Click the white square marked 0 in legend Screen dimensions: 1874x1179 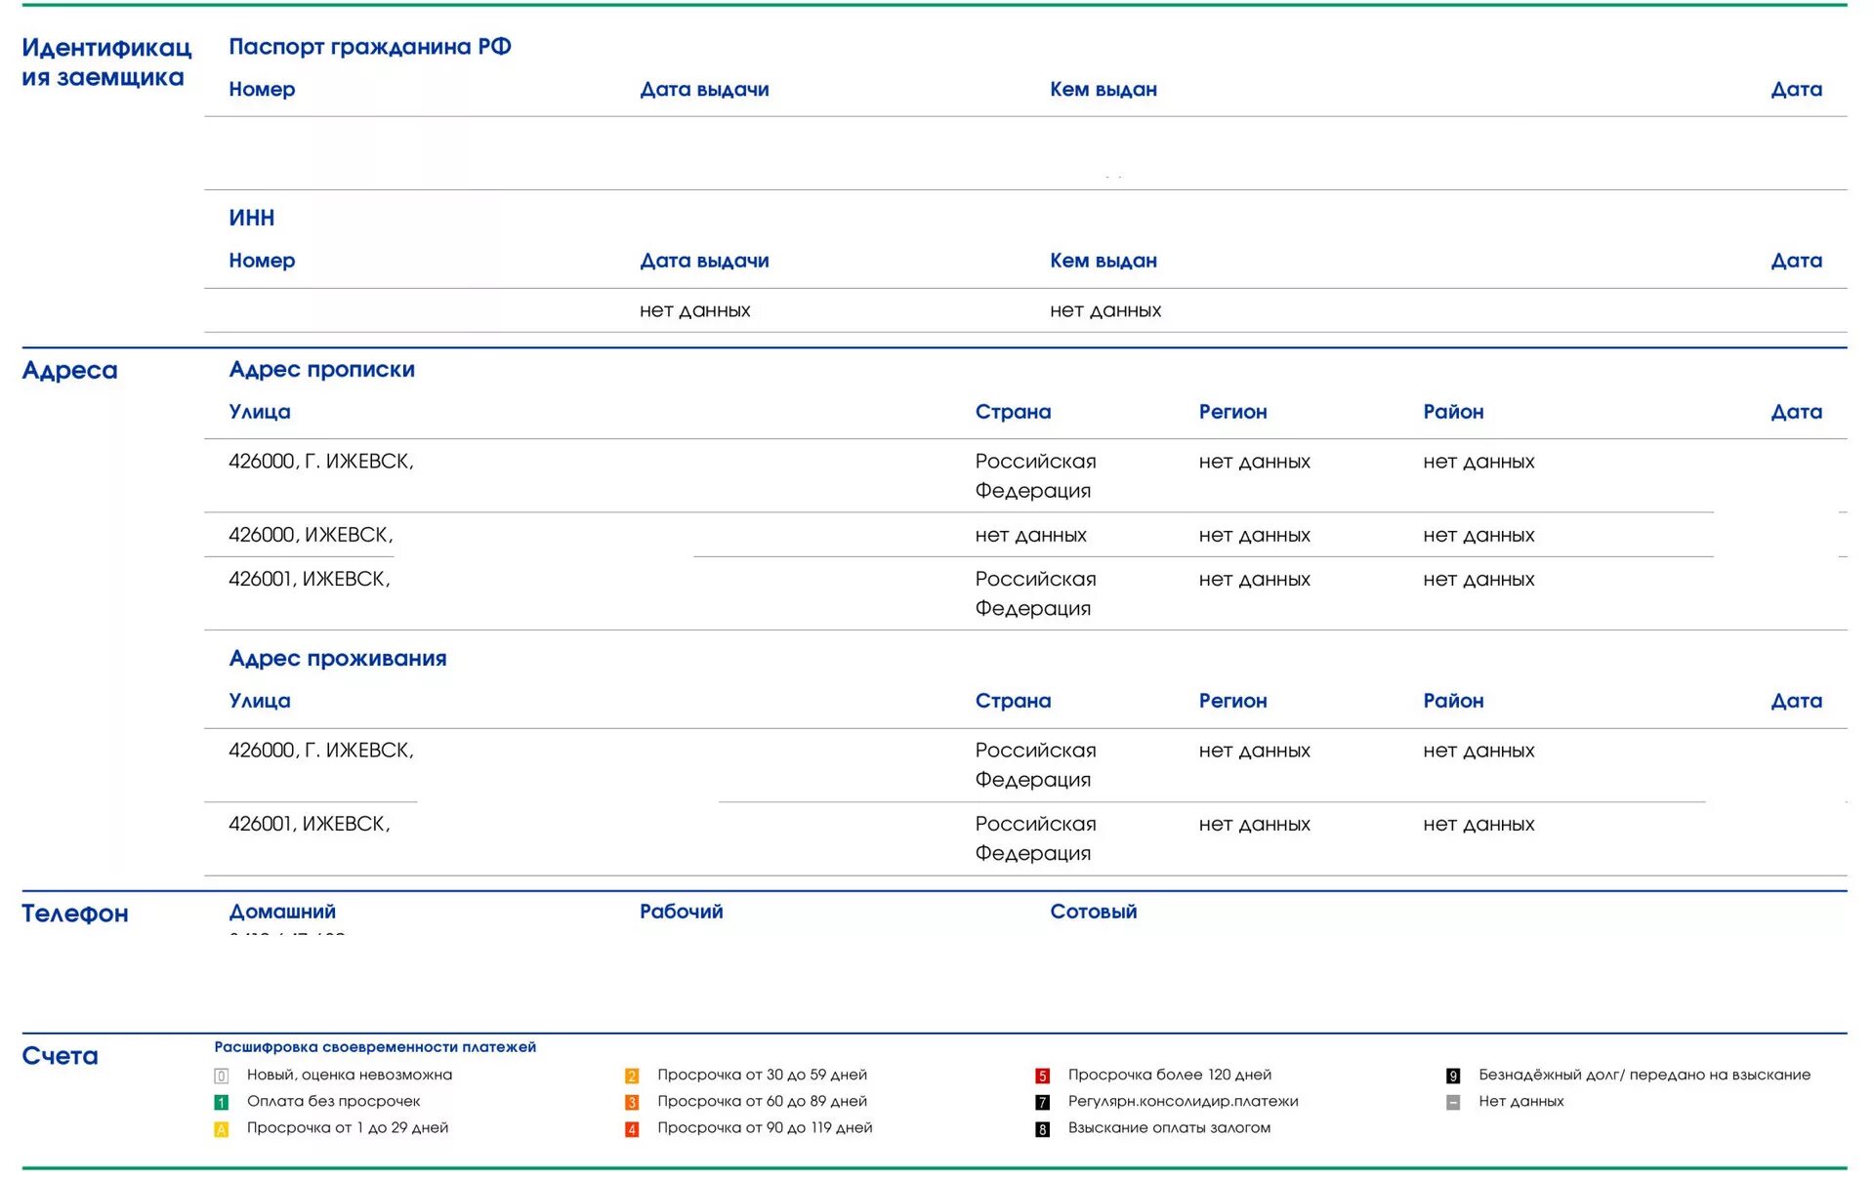[222, 1076]
